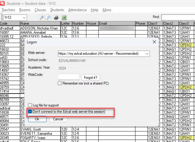Screen dimensions: 195x142
Task: Click the zoom out magnifier icon
Action: 49,18
